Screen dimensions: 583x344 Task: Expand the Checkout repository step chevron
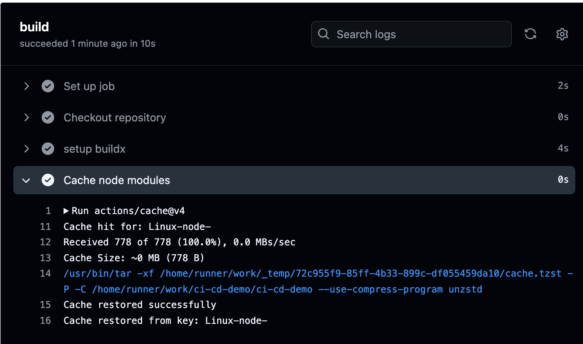tap(27, 118)
